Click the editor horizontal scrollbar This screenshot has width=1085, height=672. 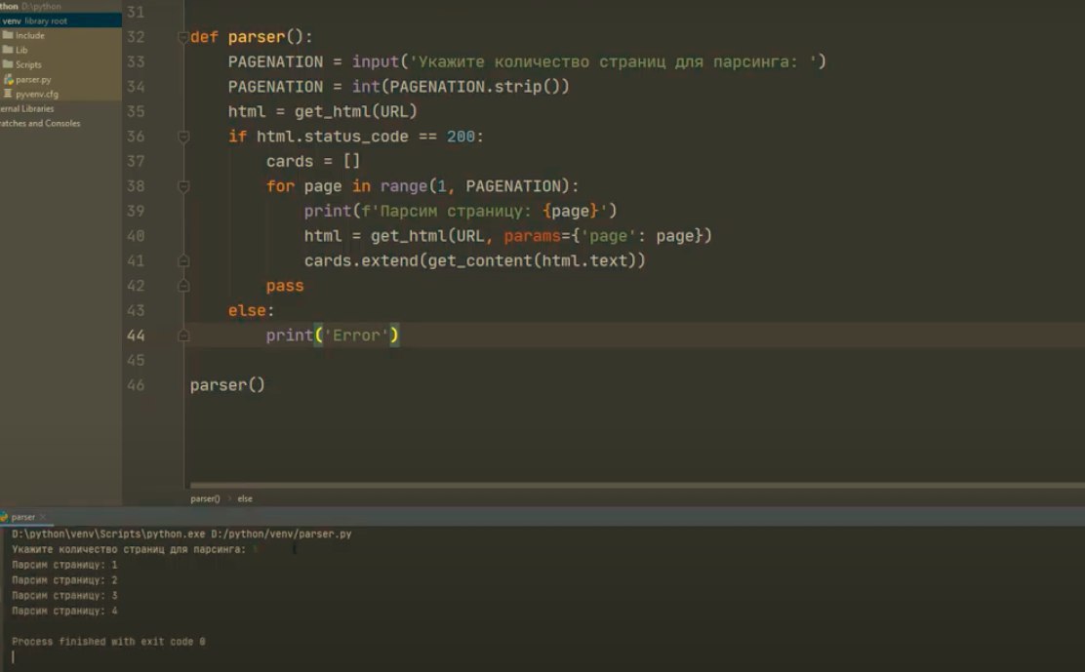(x=636, y=486)
